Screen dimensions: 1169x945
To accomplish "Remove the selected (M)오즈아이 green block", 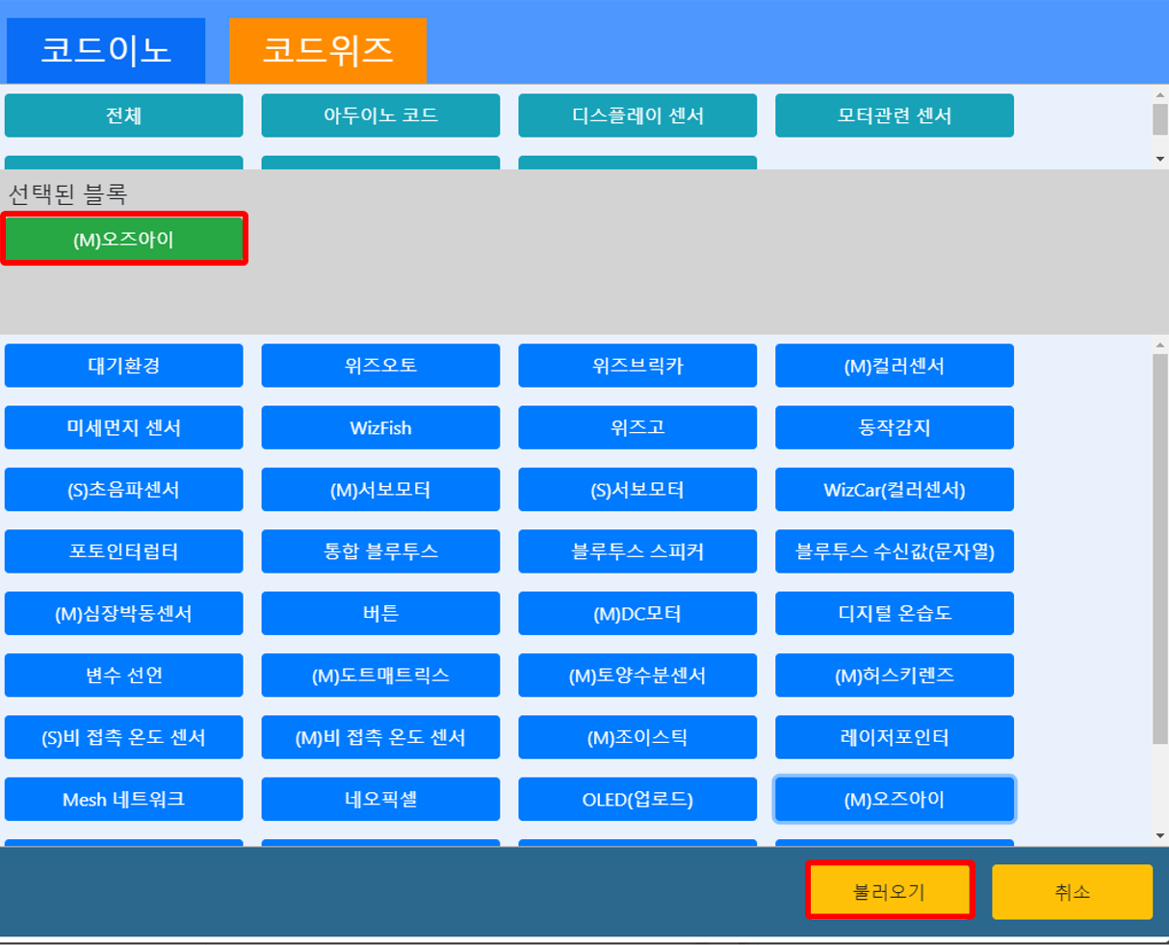I will [123, 239].
